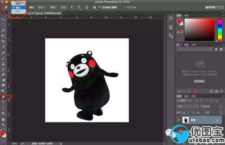
Task: Select the Magic Wand tool
Action: (3, 36)
